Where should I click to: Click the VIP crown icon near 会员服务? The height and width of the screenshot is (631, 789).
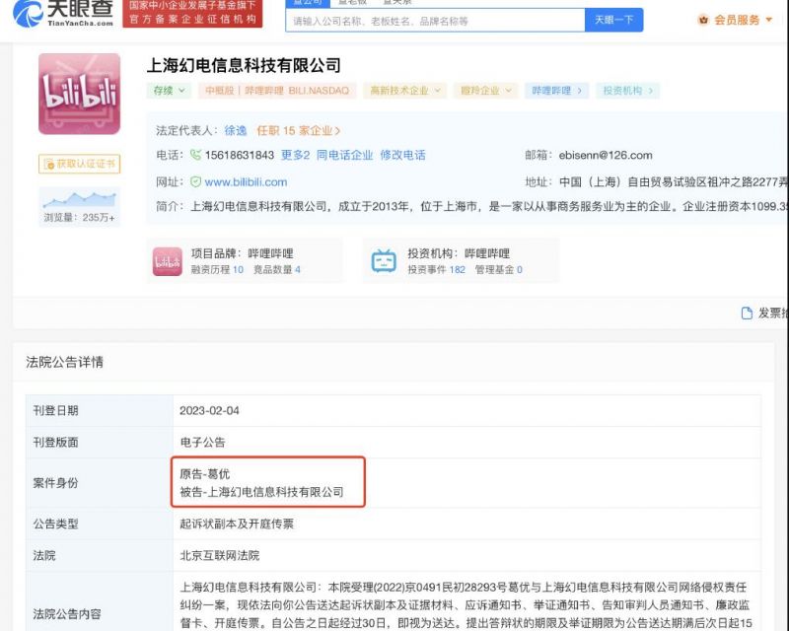click(x=702, y=20)
